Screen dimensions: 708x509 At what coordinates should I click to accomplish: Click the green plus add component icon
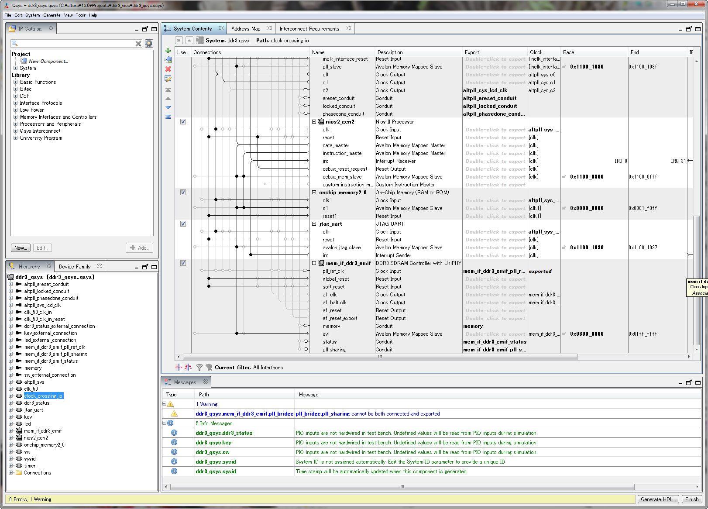click(168, 51)
